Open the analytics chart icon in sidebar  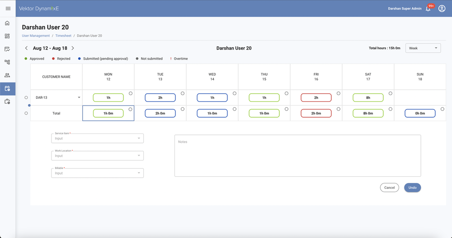click(x=8, y=49)
